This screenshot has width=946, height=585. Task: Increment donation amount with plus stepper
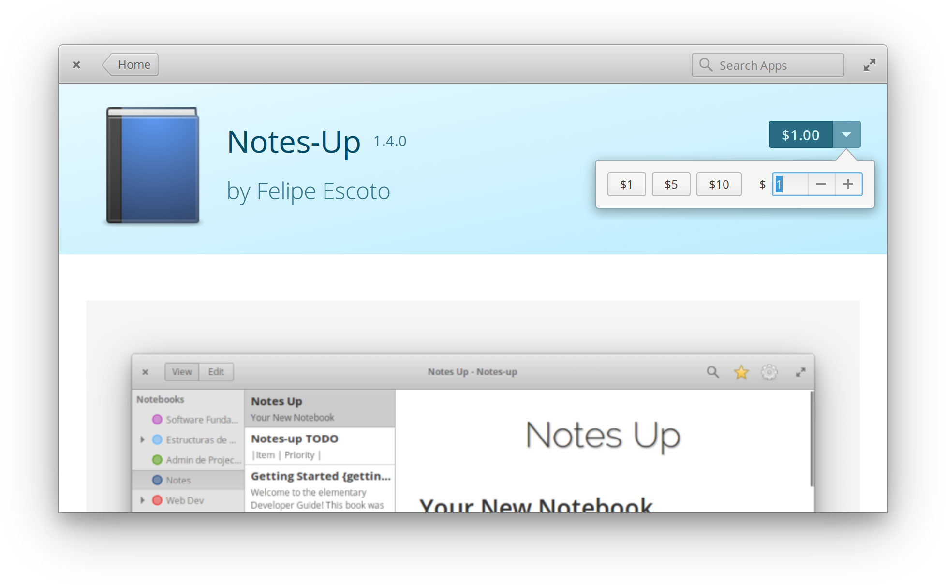point(848,184)
